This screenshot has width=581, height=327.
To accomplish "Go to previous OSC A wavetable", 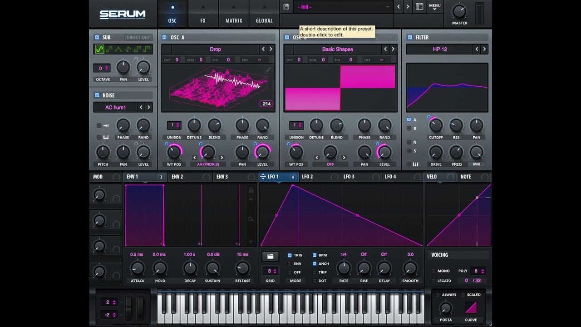I will [263, 49].
